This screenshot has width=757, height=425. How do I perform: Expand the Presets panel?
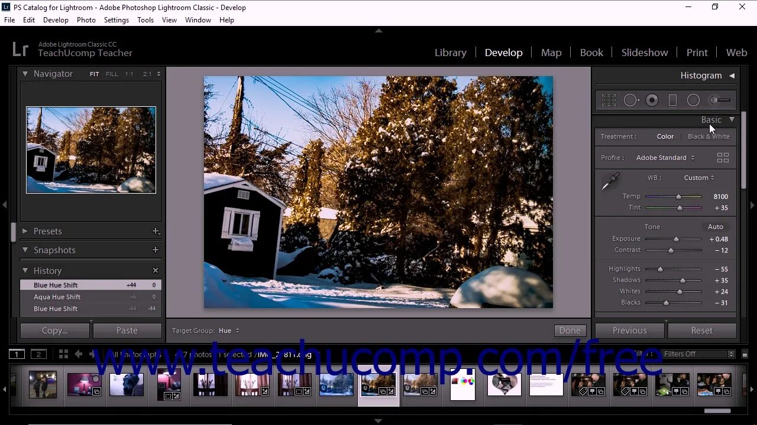click(x=25, y=231)
